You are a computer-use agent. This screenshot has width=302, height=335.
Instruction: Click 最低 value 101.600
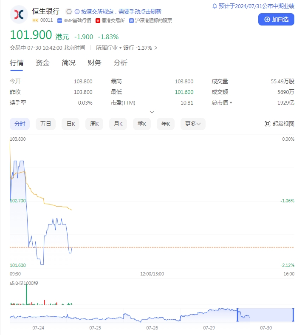click(184, 92)
